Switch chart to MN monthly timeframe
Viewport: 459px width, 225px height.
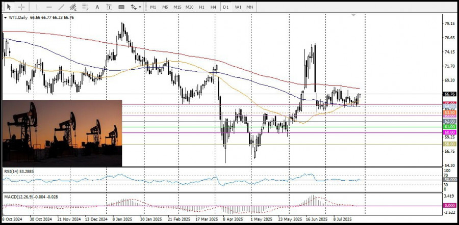250,7
